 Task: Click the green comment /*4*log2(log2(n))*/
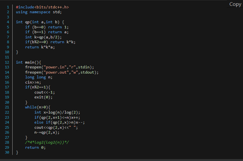(x=47, y=142)
